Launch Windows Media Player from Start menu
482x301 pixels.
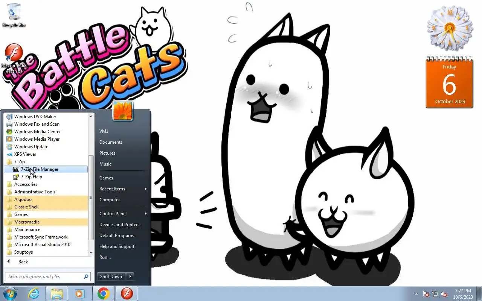coord(46,139)
